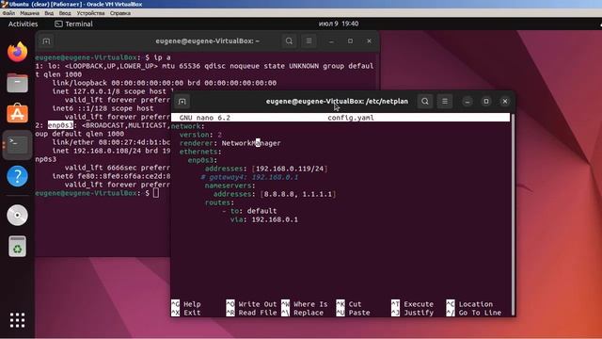Launch Ubuntu Software from the dock
This screenshot has height=339, width=602.
[17, 114]
